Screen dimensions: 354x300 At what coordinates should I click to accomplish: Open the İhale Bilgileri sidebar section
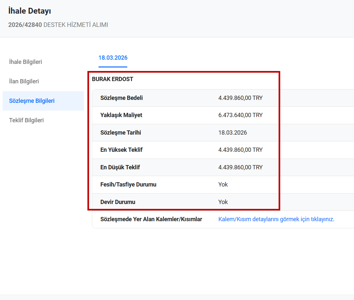click(x=26, y=62)
